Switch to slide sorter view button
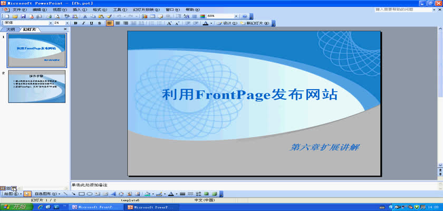Viewport: 443px width, 211px height. (8, 188)
